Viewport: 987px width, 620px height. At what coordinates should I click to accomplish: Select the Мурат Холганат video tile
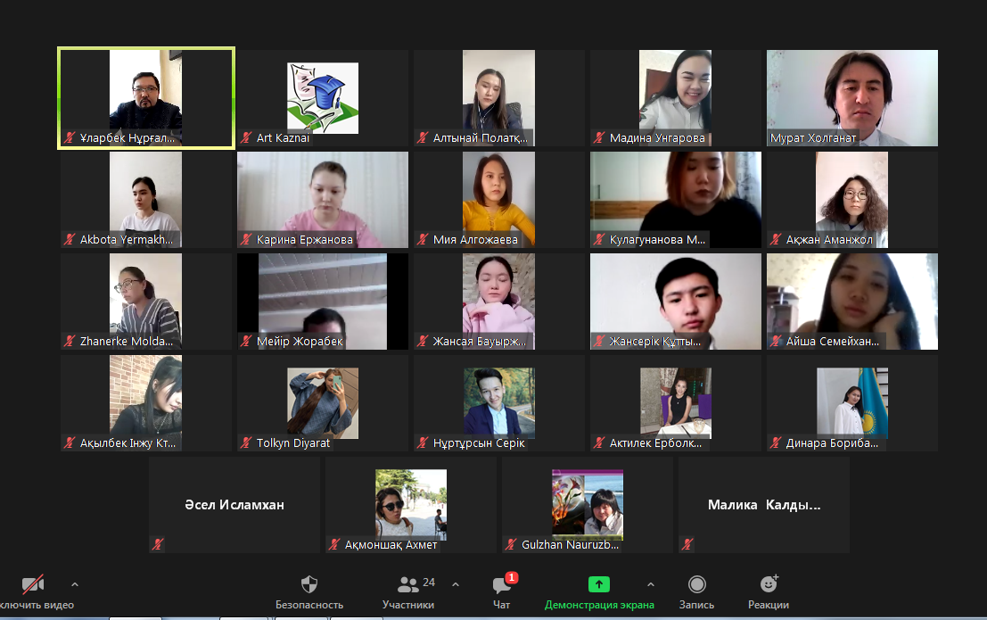click(852, 98)
